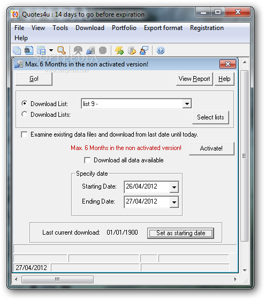The width and height of the screenshot is (265, 300).
Task: Click the Activate! button
Action: coord(211,148)
